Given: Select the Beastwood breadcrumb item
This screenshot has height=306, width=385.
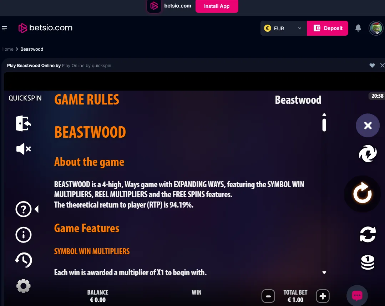Looking at the screenshot, I should tap(32, 49).
